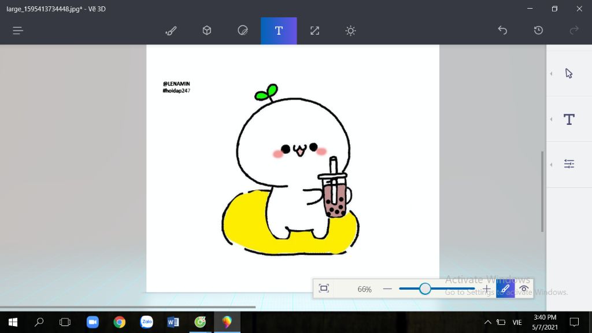This screenshot has width=592, height=333.
Task: Expand the arrow beside the Select cursor
Action: click(551, 73)
